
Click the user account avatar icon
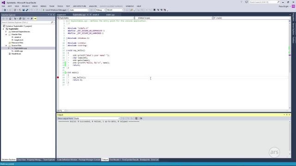click(x=293, y=6)
